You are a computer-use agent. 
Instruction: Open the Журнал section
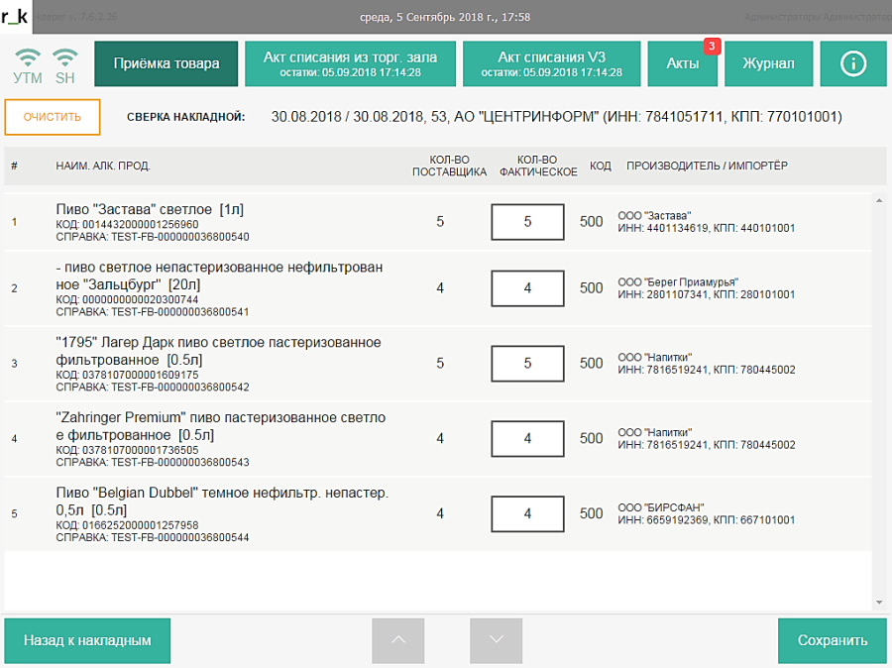coord(767,63)
